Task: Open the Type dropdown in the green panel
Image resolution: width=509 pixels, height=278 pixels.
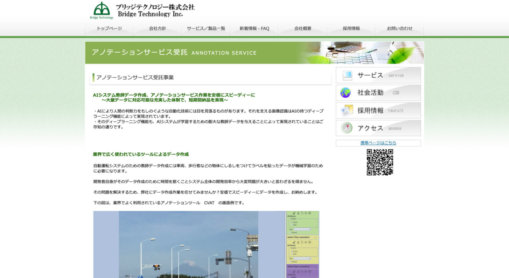Action: [x=302, y=229]
